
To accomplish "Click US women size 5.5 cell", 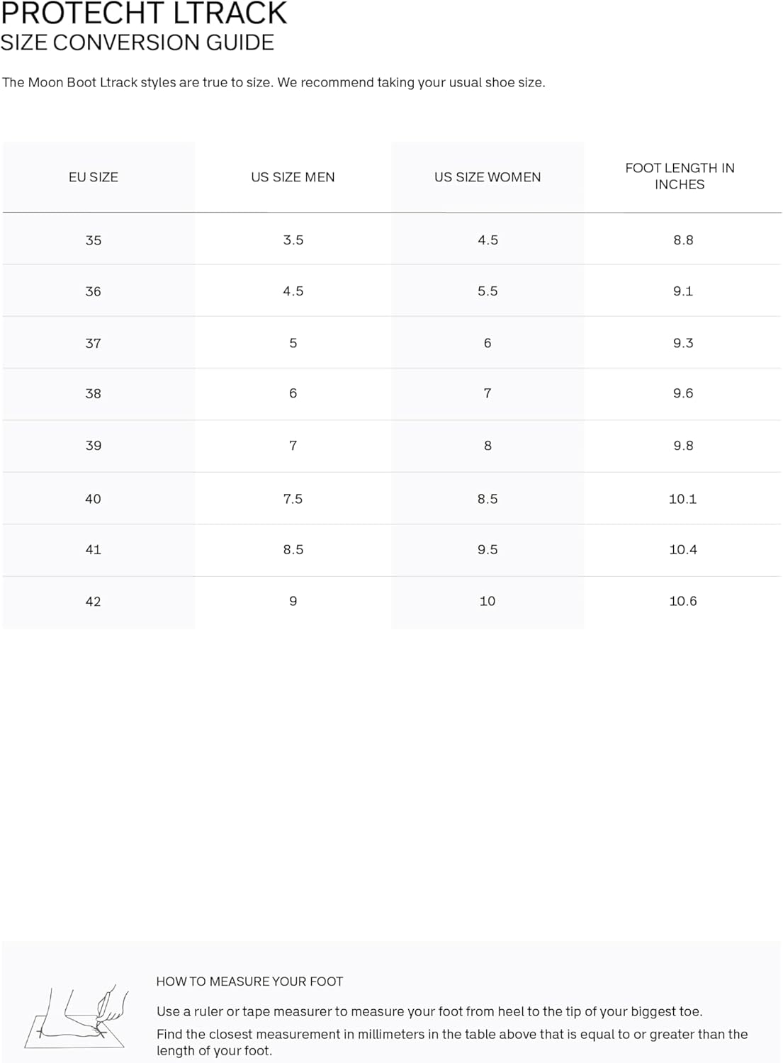I will [488, 291].
